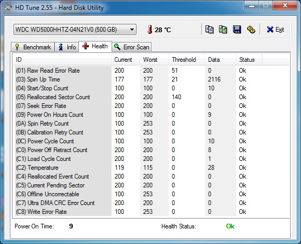Select the Health tab

(95, 46)
